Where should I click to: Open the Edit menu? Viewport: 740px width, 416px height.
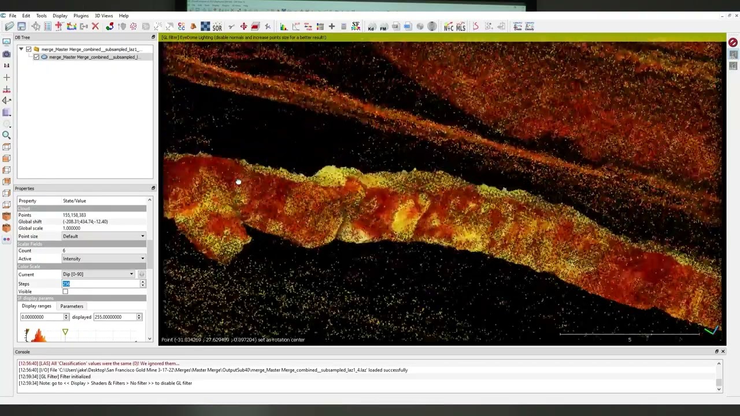point(26,16)
